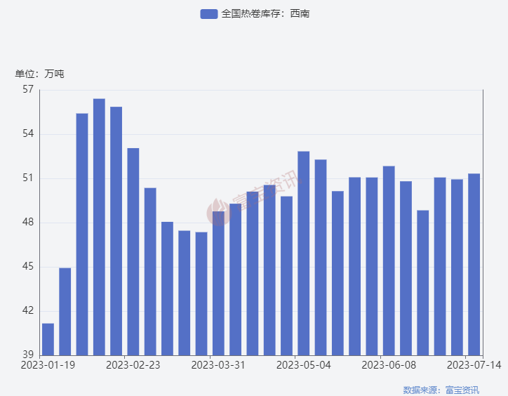
Task: Click the y-axis value 48
Action: (x=28, y=222)
